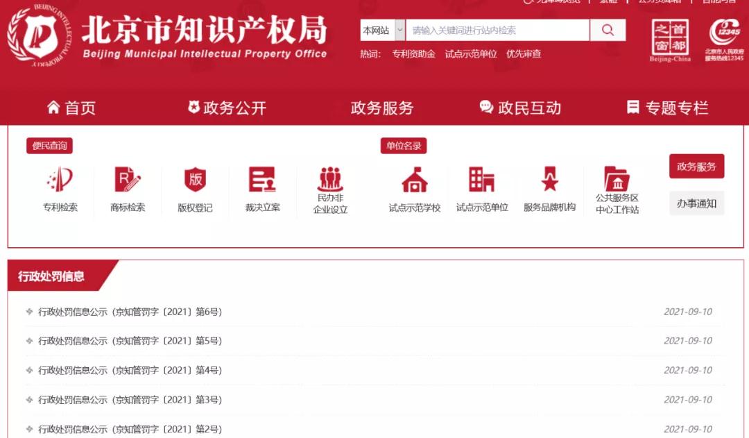
Task: Open the 专利检索 patent search icon
Action: [x=60, y=180]
